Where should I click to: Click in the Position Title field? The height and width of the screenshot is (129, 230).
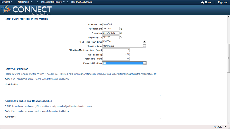point(125,24)
